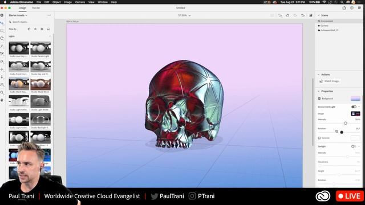Collapse the Actions section

pos(319,75)
